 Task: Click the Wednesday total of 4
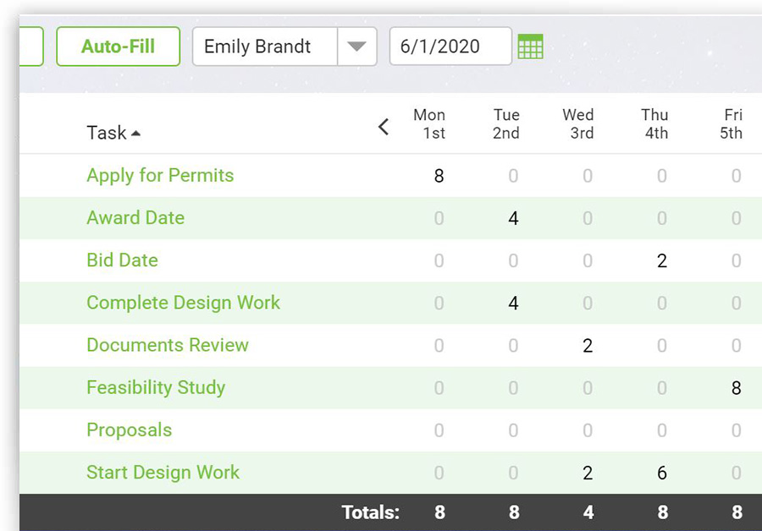[x=588, y=512]
